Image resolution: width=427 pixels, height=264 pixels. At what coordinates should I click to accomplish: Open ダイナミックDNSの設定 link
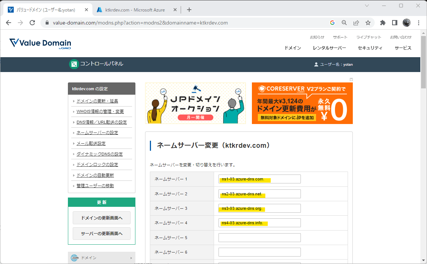(x=100, y=154)
